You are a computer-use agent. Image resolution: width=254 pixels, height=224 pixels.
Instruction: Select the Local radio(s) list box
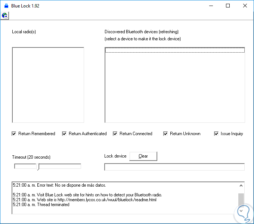coord(48,85)
